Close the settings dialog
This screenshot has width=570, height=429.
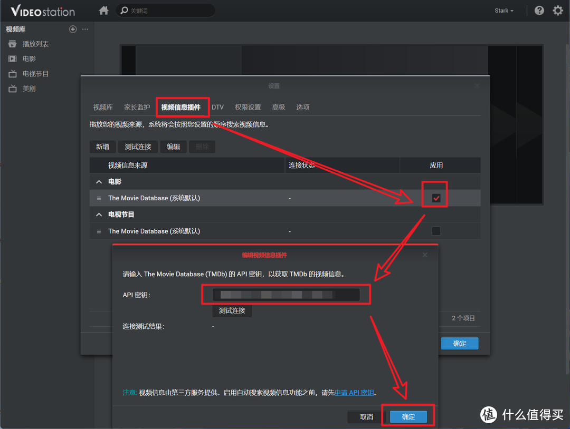tap(477, 86)
